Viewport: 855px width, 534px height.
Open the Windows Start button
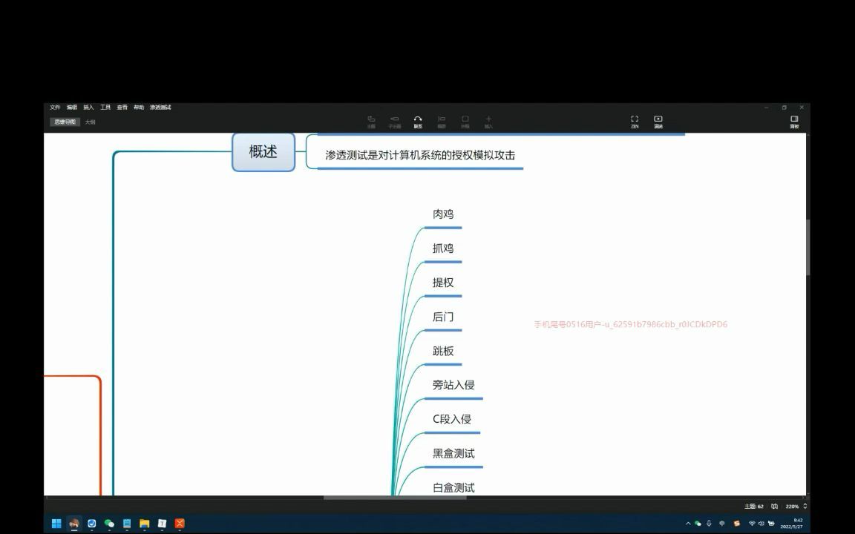(56, 524)
